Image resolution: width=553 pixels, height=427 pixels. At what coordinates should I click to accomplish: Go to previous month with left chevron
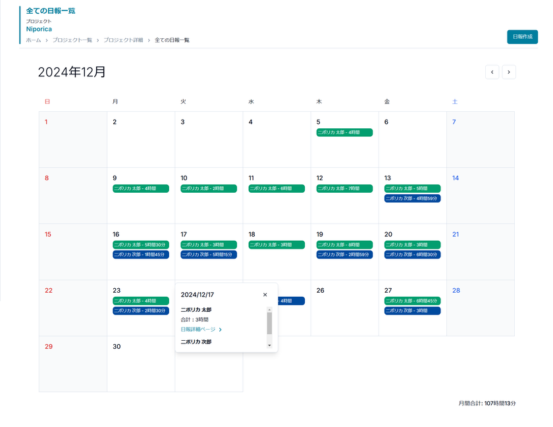[x=492, y=72]
